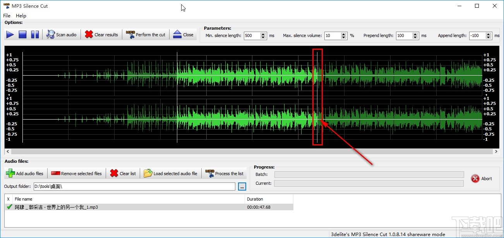Click Clear list button

123,174
